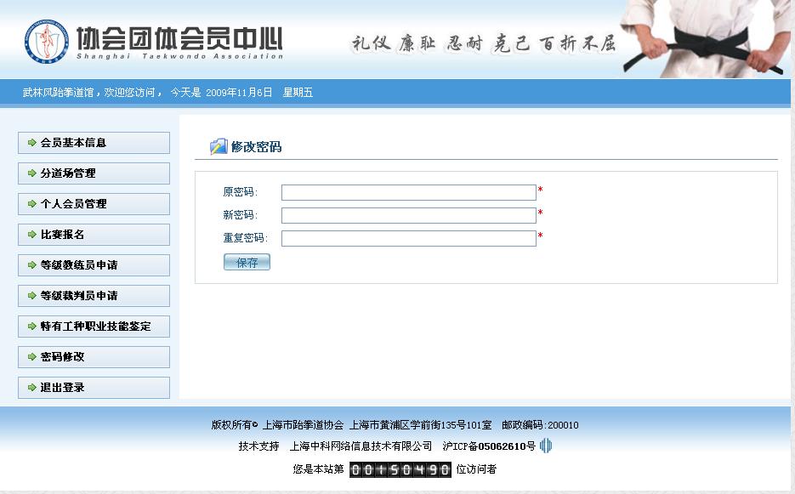This screenshot has width=795, height=494.
Task: Click green arrow icon next to 退出登录
Action: [32, 388]
